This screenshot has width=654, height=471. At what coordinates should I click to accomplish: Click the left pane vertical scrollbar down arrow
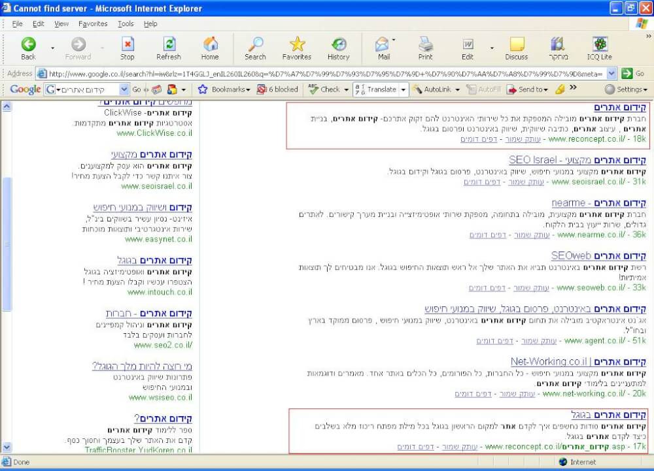pyautogui.click(x=7, y=447)
